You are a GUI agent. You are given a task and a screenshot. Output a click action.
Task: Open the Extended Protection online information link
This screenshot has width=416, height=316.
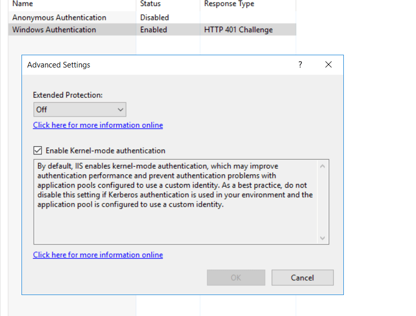98,125
